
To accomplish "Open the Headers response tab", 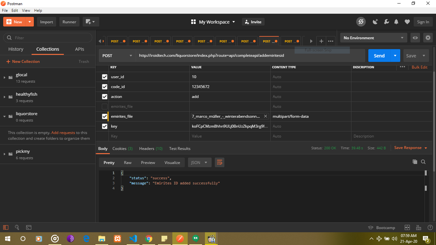I will 151,149.
